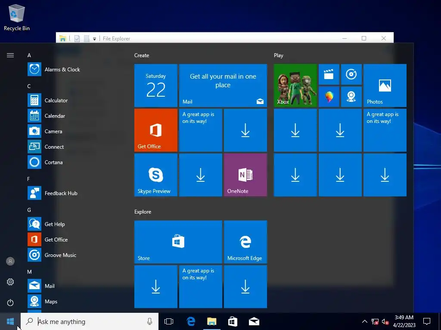Open the Skype Preview tile
Screen dimensions: 441x330
click(x=156, y=175)
